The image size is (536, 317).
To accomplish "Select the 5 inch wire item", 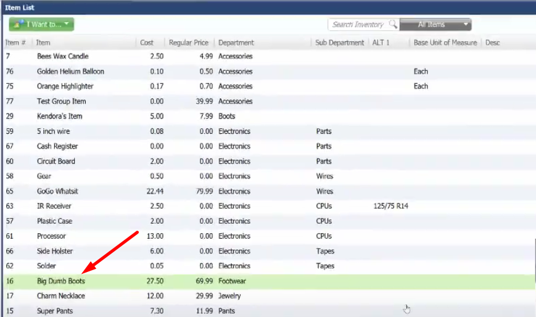I will (x=53, y=131).
